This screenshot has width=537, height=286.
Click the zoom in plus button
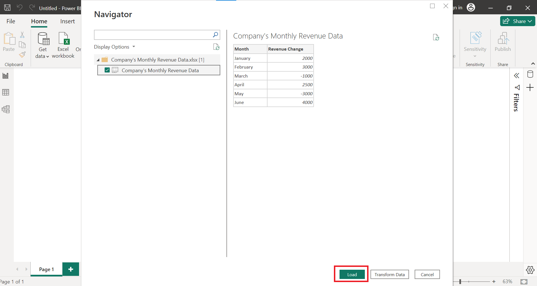494,282
